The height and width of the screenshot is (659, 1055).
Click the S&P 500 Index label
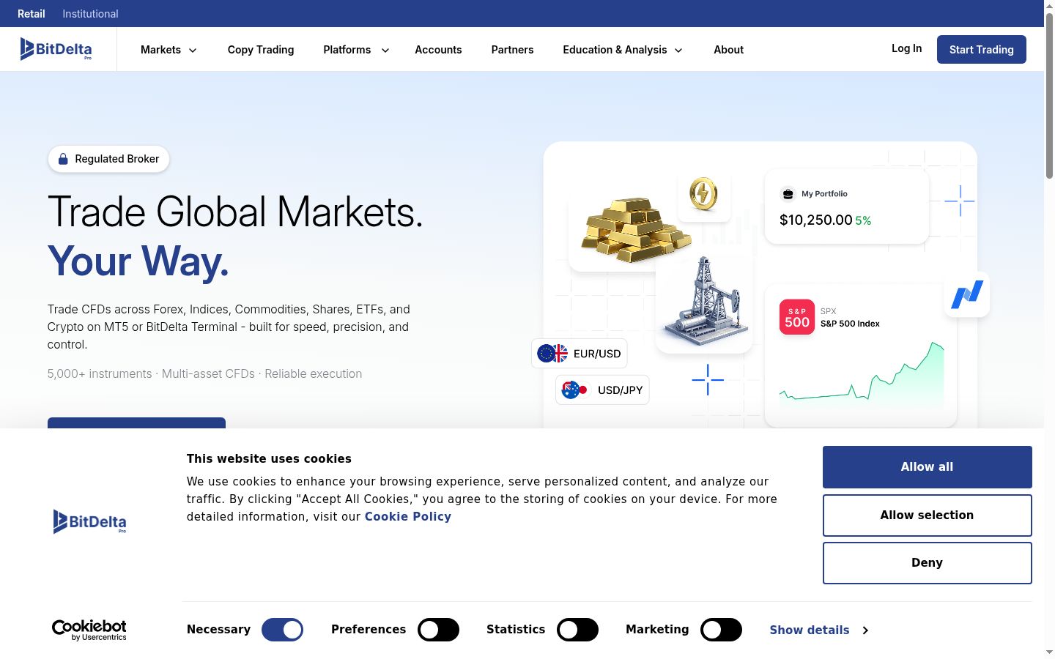tap(850, 324)
